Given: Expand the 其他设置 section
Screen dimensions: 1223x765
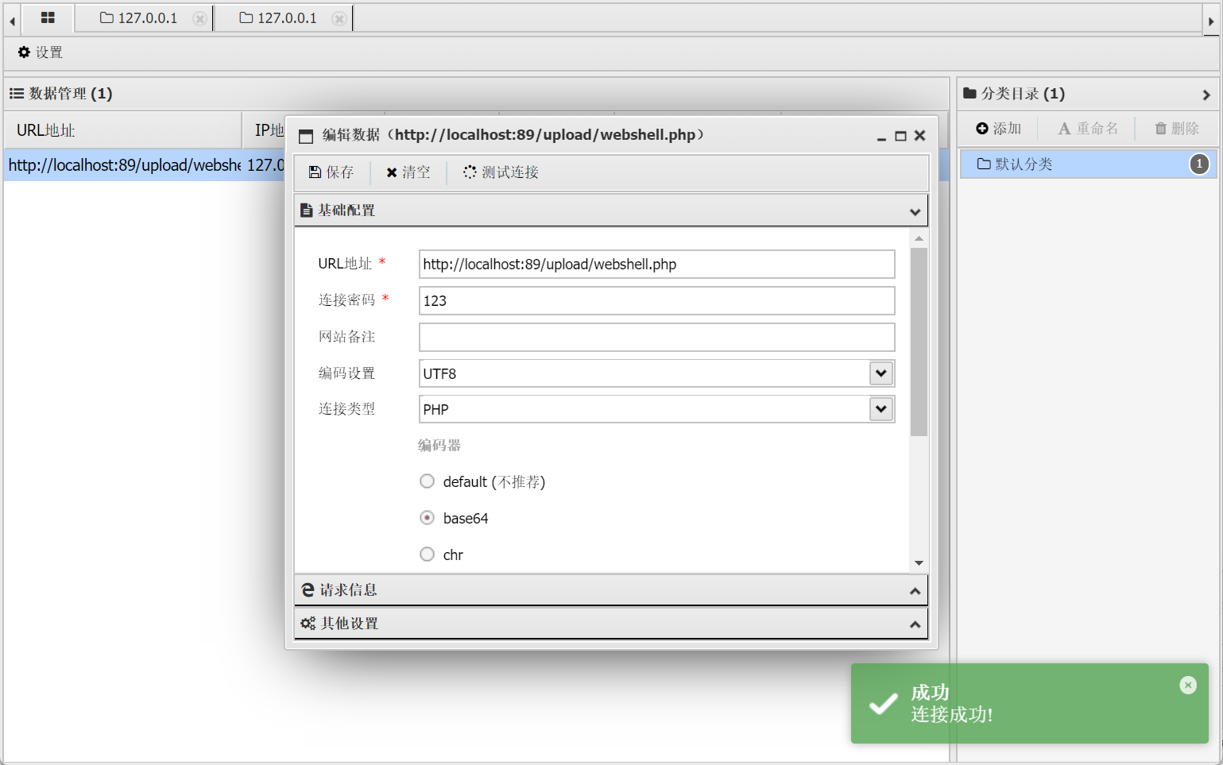Looking at the screenshot, I should click(x=915, y=624).
